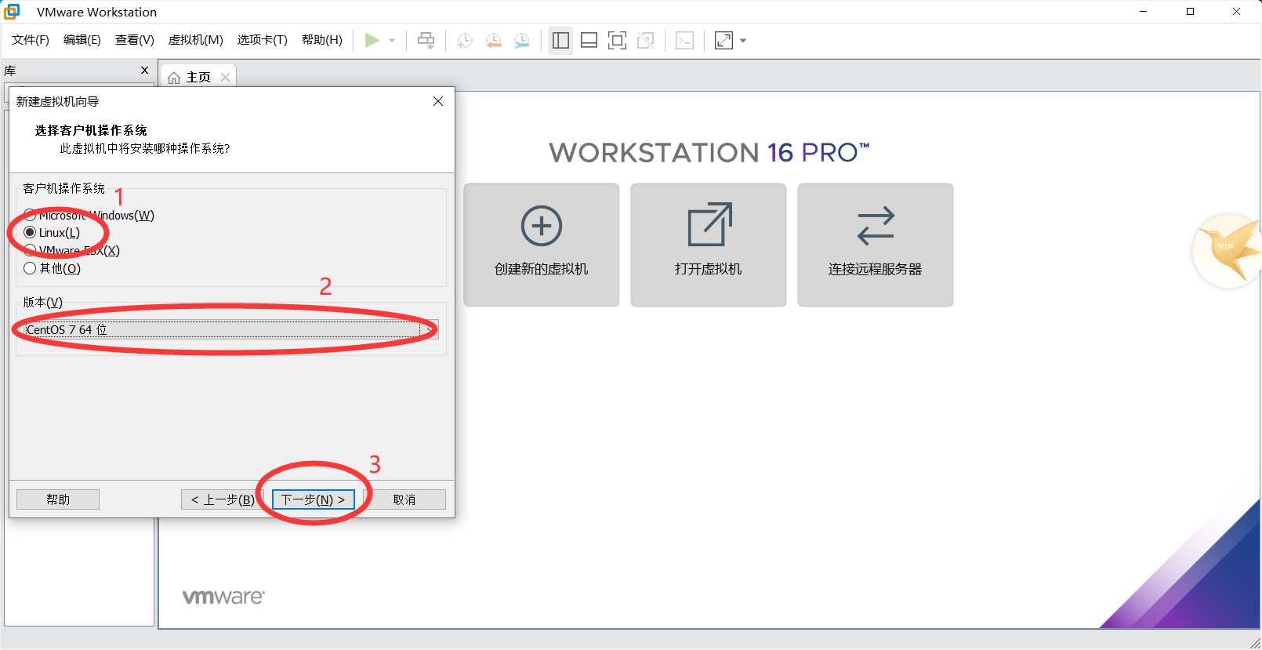
Task: Click the green power on play icon
Action: [372, 40]
